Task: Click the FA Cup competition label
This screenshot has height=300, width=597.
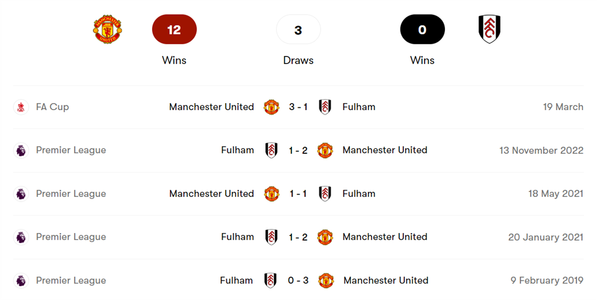Action: 52,107
